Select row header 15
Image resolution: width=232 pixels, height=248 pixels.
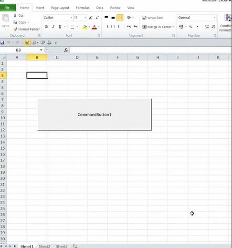click(3, 148)
